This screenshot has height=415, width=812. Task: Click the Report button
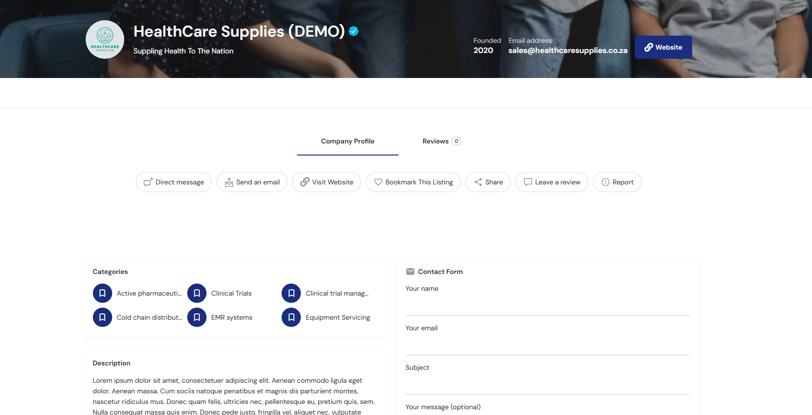[x=617, y=182]
